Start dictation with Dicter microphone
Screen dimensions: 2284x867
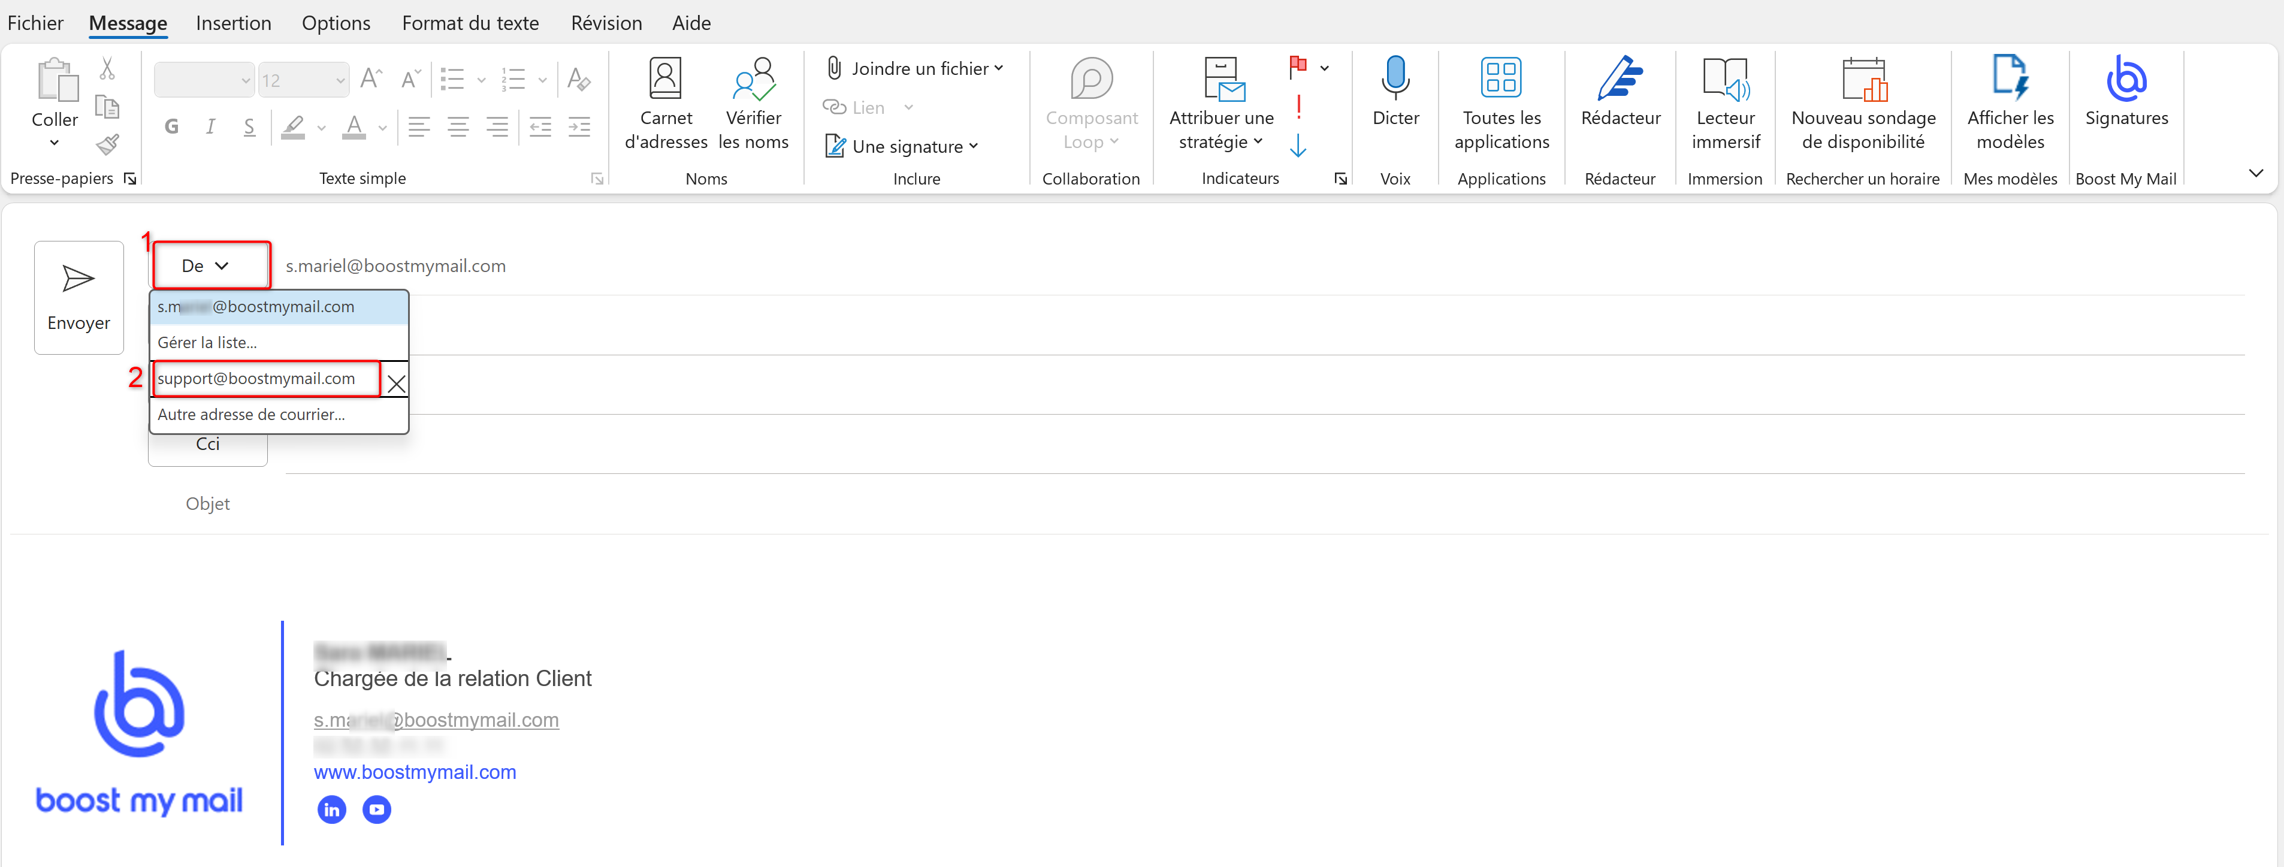pos(1395,91)
